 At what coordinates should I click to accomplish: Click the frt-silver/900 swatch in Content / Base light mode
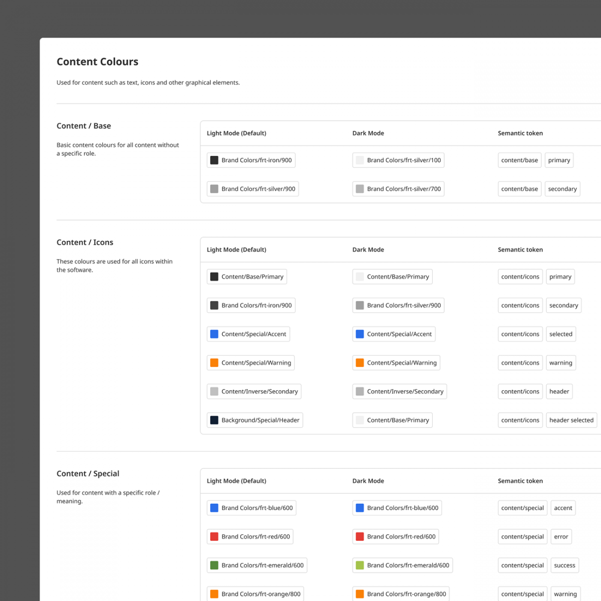(x=214, y=189)
